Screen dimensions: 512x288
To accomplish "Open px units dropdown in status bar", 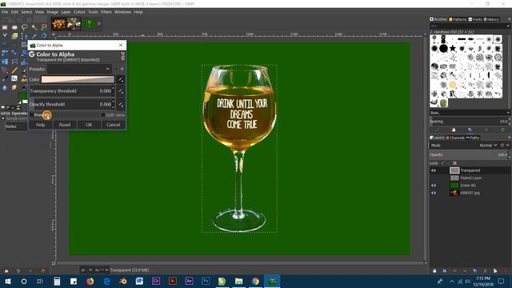I will pyautogui.click(x=86, y=270).
